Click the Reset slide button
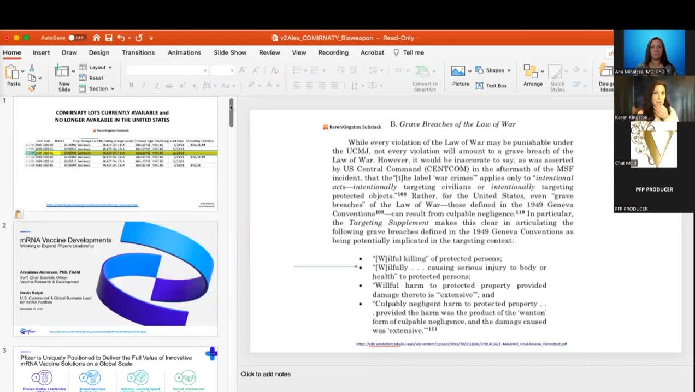The width and height of the screenshot is (695, 392). tap(91, 78)
